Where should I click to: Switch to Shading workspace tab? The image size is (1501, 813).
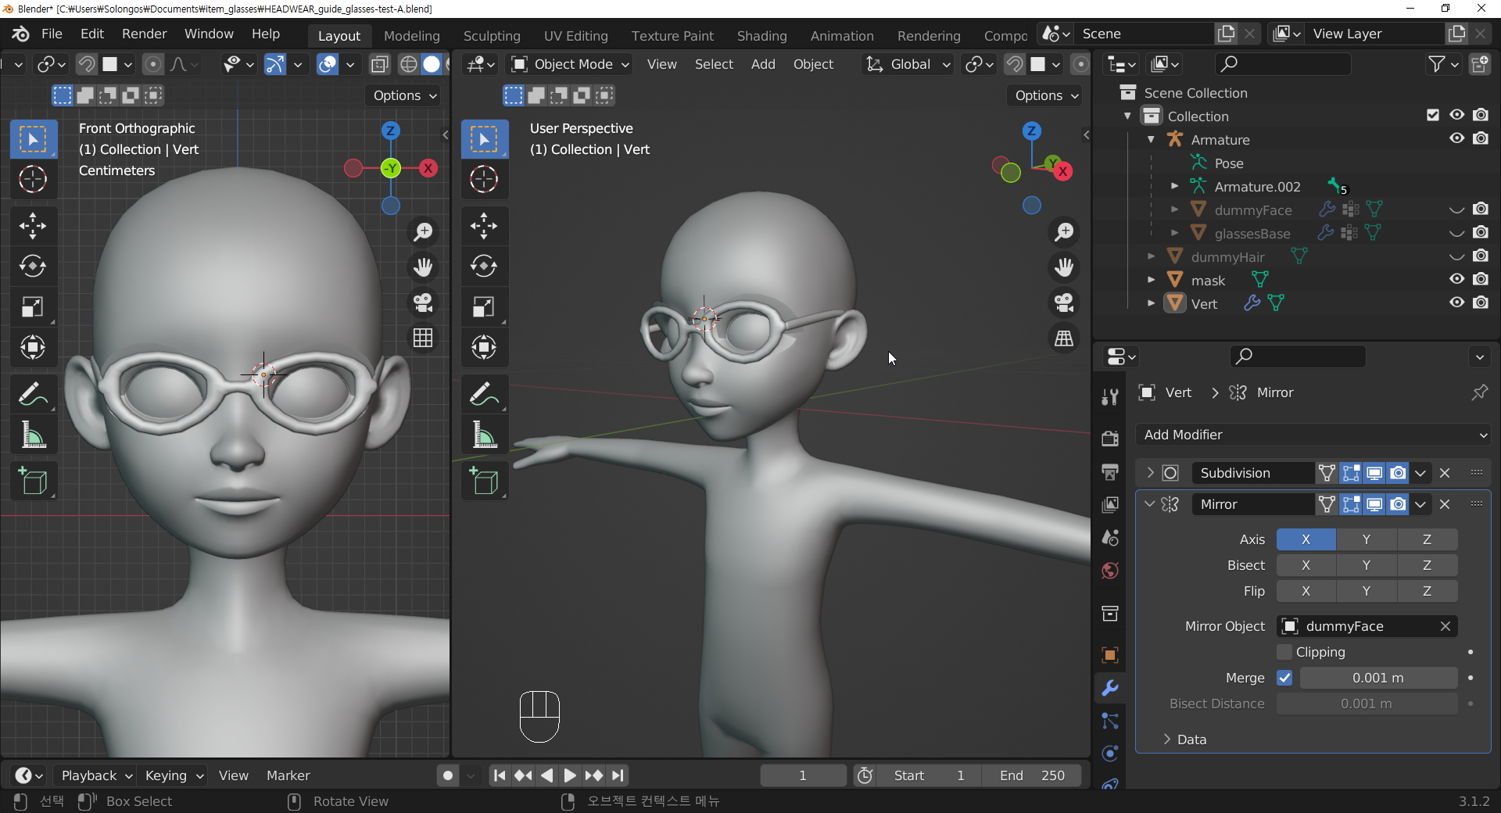click(762, 35)
